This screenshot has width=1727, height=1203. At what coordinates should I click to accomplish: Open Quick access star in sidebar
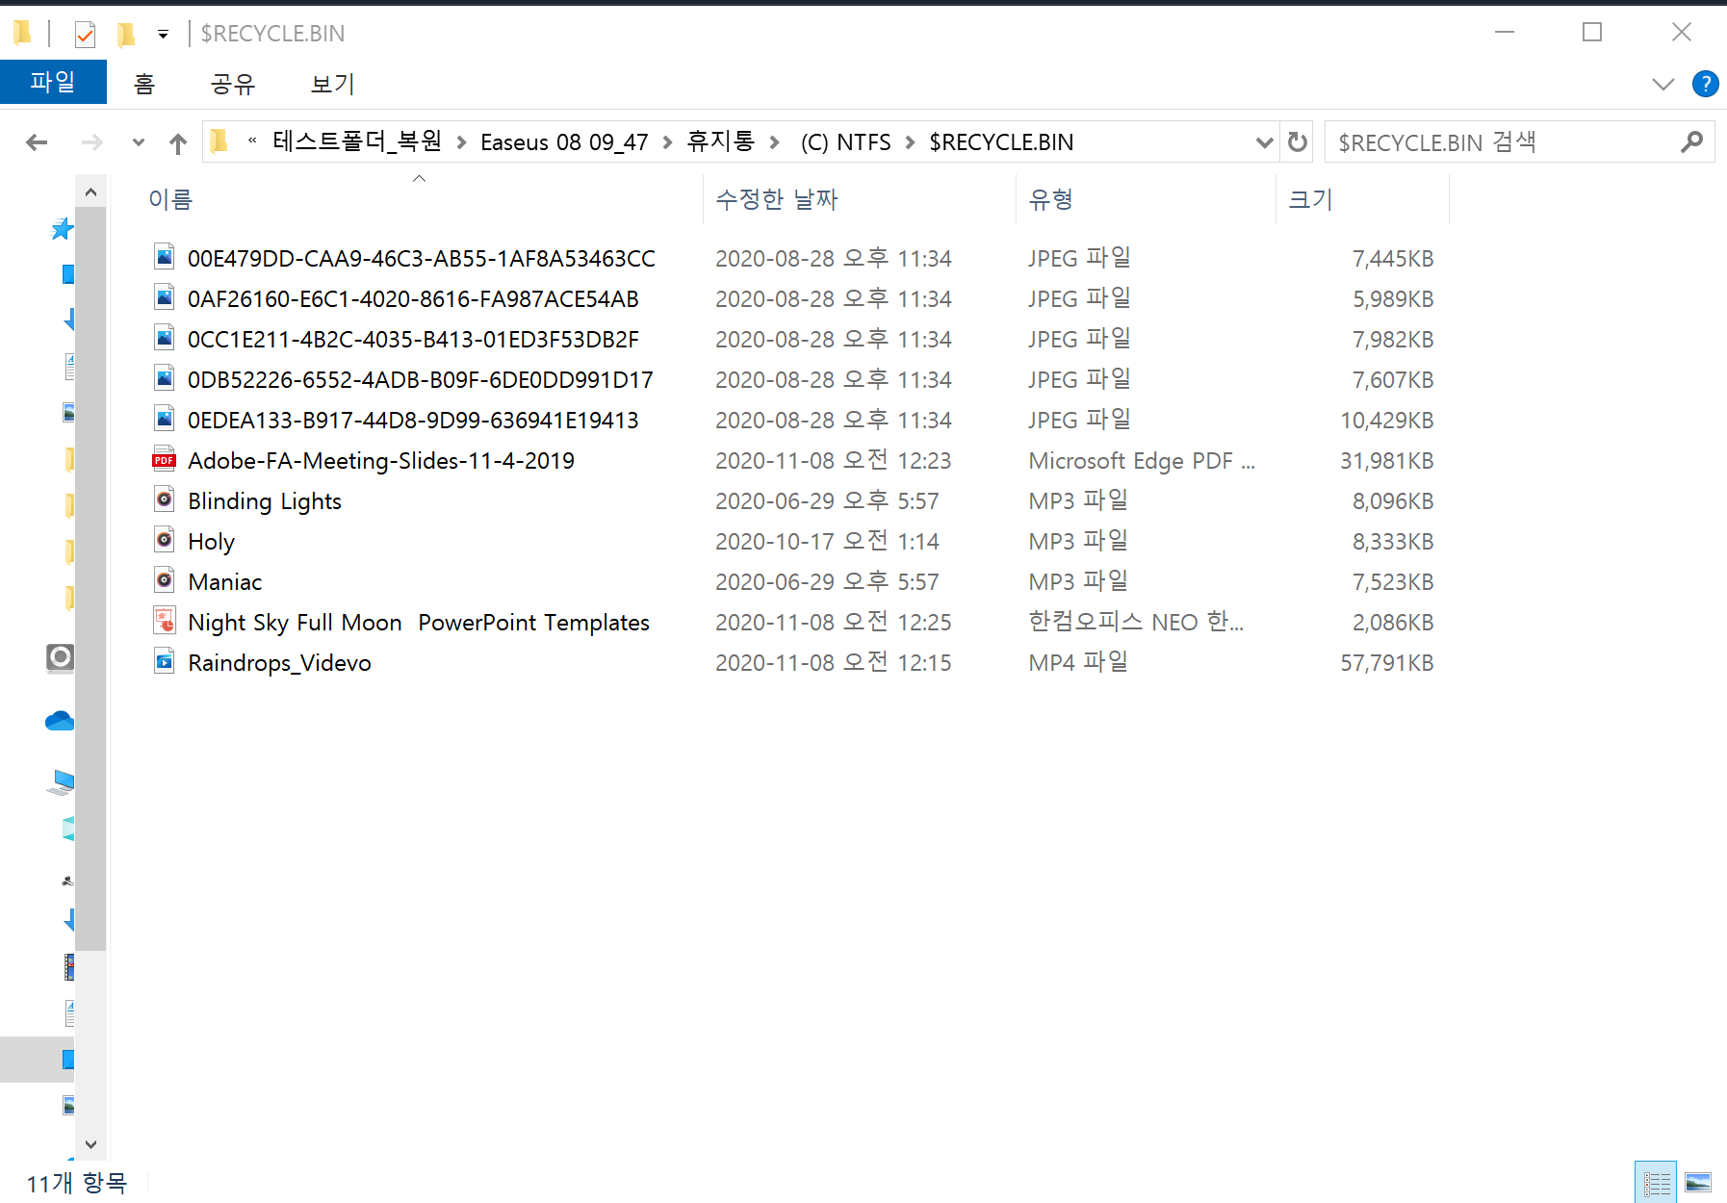coord(63,229)
